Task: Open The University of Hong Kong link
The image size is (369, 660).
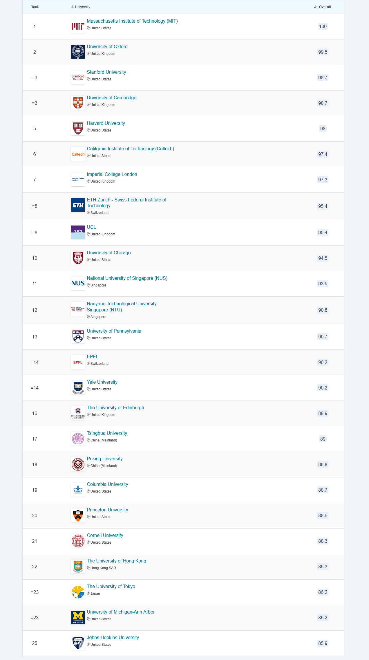Action: (116, 561)
